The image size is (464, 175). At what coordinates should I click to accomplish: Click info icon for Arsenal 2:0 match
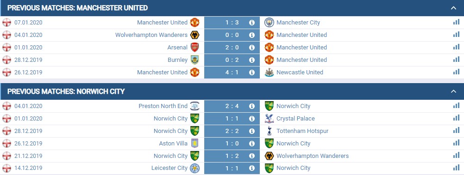click(252, 47)
